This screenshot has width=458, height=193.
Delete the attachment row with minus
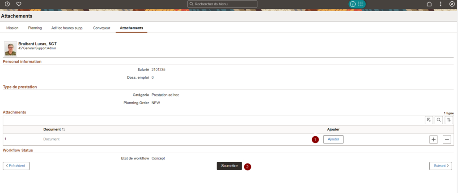coord(447,139)
